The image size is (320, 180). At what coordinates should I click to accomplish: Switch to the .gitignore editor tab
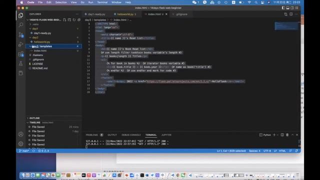pyautogui.click(x=181, y=14)
